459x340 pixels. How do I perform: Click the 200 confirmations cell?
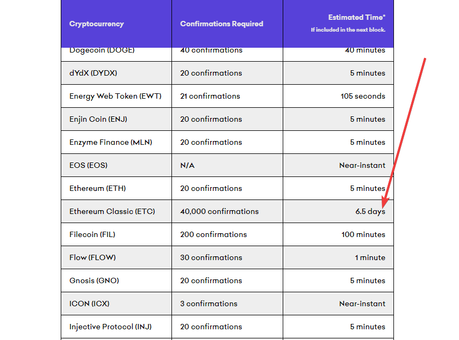tap(213, 234)
